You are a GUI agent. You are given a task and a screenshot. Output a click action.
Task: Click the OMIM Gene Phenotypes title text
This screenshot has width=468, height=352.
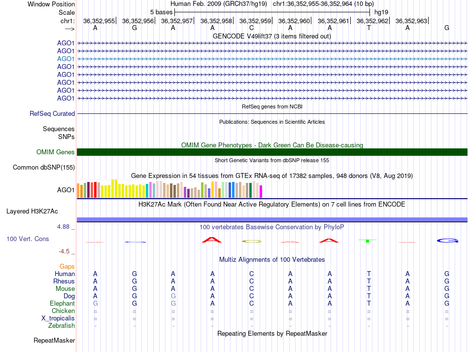(x=272, y=145)
